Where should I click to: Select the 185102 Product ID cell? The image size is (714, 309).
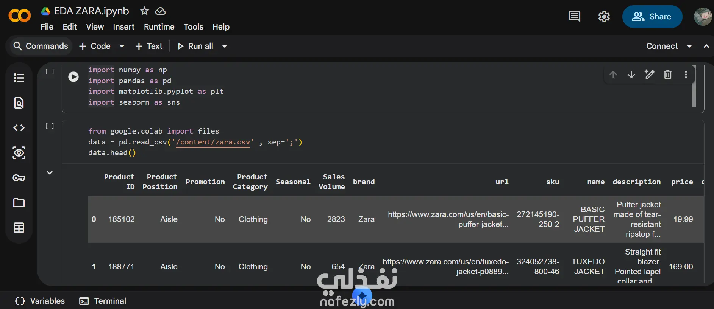tap(122, 219)
